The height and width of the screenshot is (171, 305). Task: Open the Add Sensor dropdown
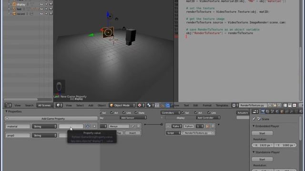pos(133,118)
